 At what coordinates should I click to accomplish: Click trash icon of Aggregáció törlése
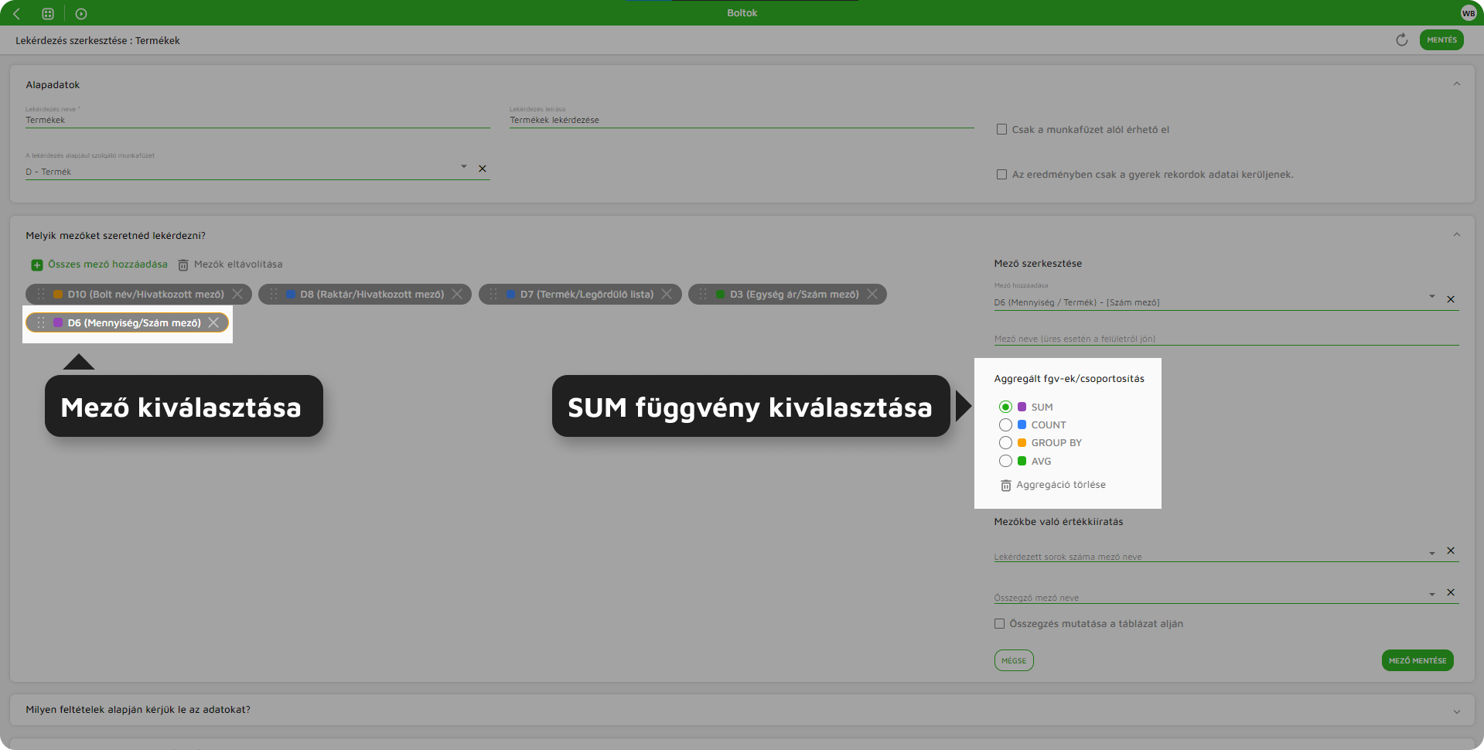pos(1005,486)
